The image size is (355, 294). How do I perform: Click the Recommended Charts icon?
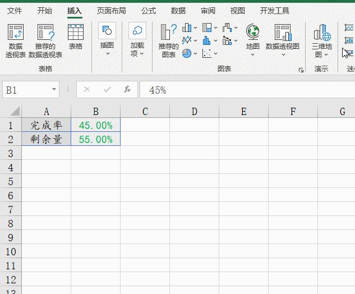click(168, 41)
